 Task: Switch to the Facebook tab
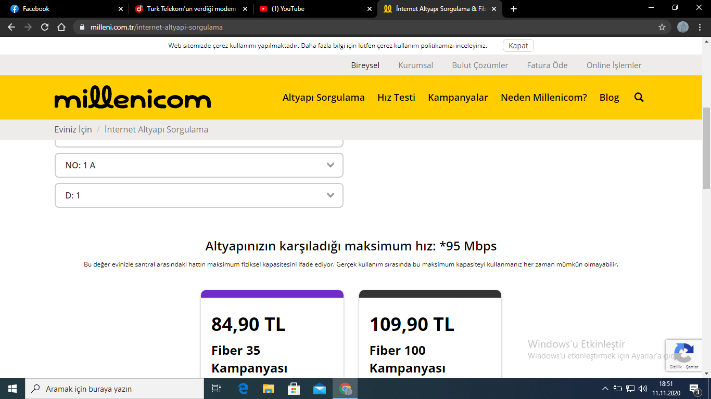pos(65,9)
